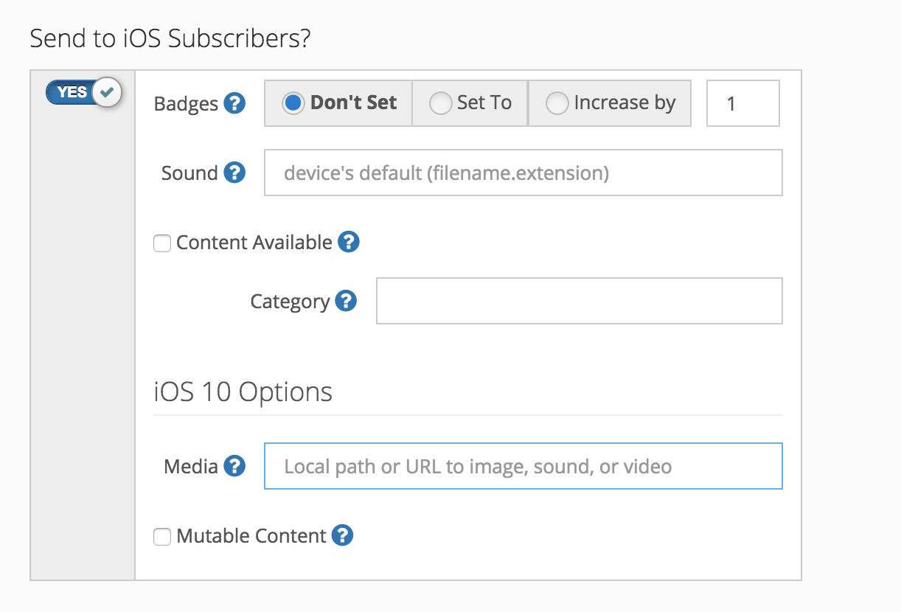Screen dimensions: 901x612
Task: Click the iOS 10 Options heading
Action: click(x=243, y=392)
